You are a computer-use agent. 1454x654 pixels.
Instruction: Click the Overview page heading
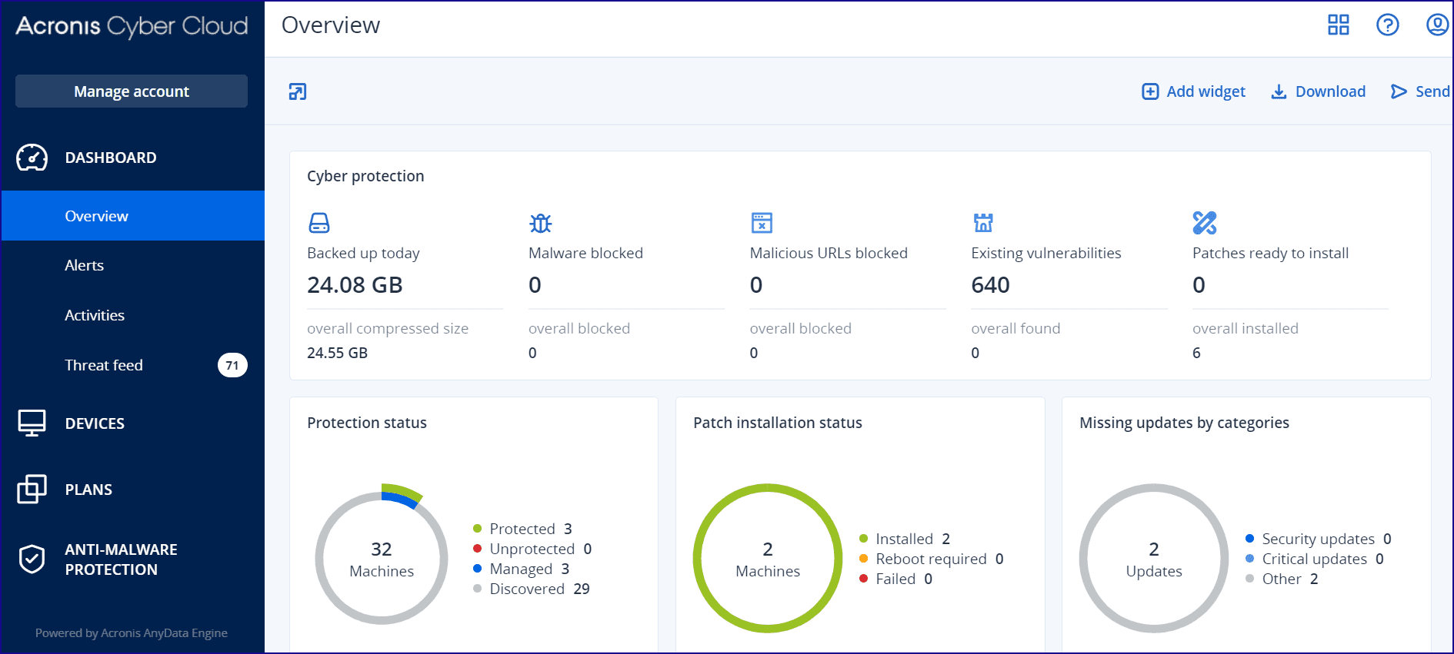click(331, 25)
